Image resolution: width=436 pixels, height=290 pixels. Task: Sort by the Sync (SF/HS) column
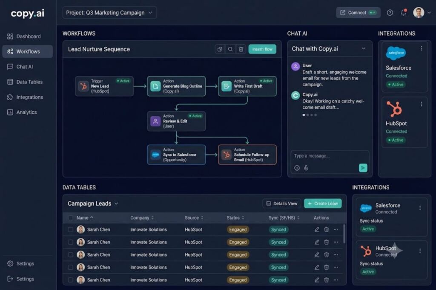click(284, 218)
